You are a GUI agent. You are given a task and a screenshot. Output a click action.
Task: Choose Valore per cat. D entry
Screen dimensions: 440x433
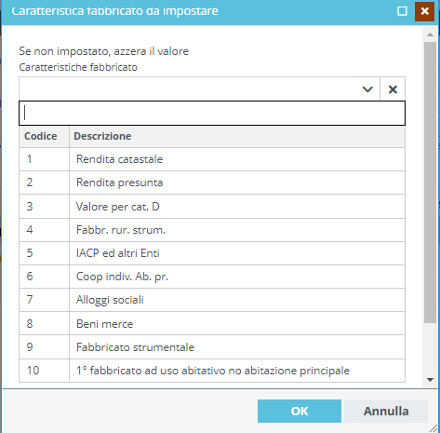coord(212,207)
